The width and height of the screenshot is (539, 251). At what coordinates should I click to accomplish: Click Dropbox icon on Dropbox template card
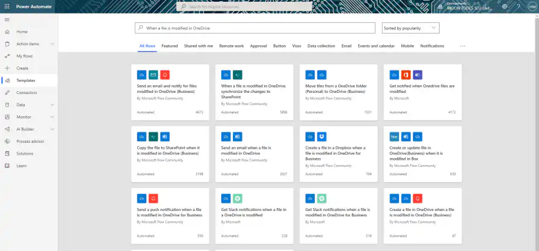tap(322, 136)
